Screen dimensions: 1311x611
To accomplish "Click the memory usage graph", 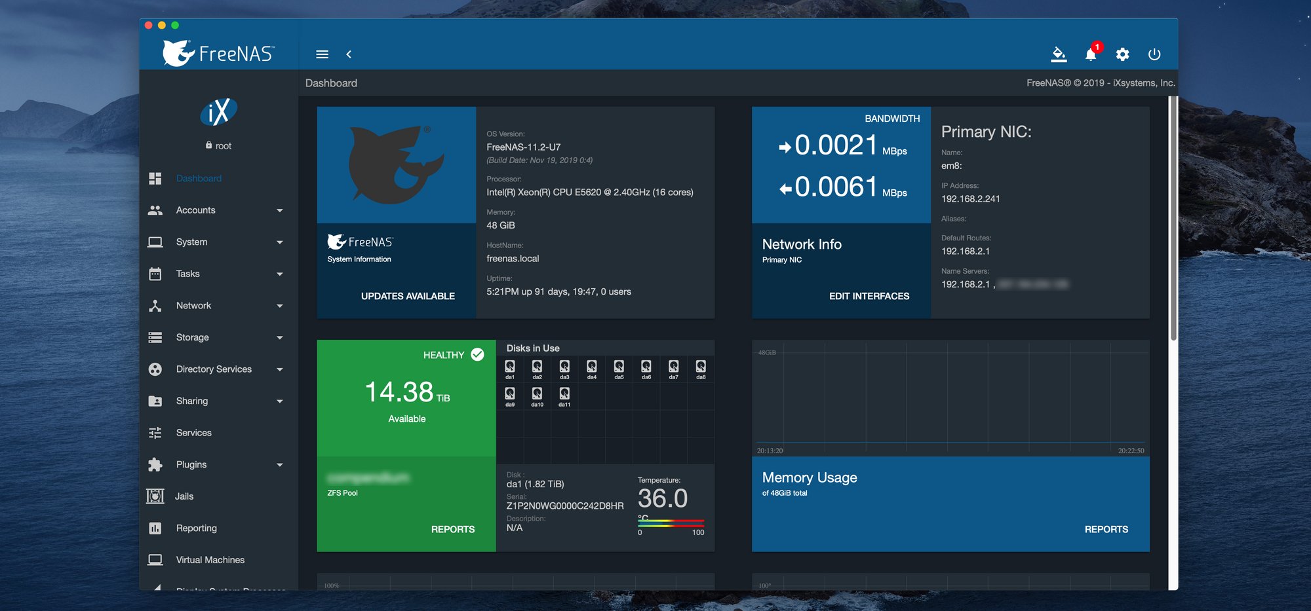I will [x=950, y=398].
